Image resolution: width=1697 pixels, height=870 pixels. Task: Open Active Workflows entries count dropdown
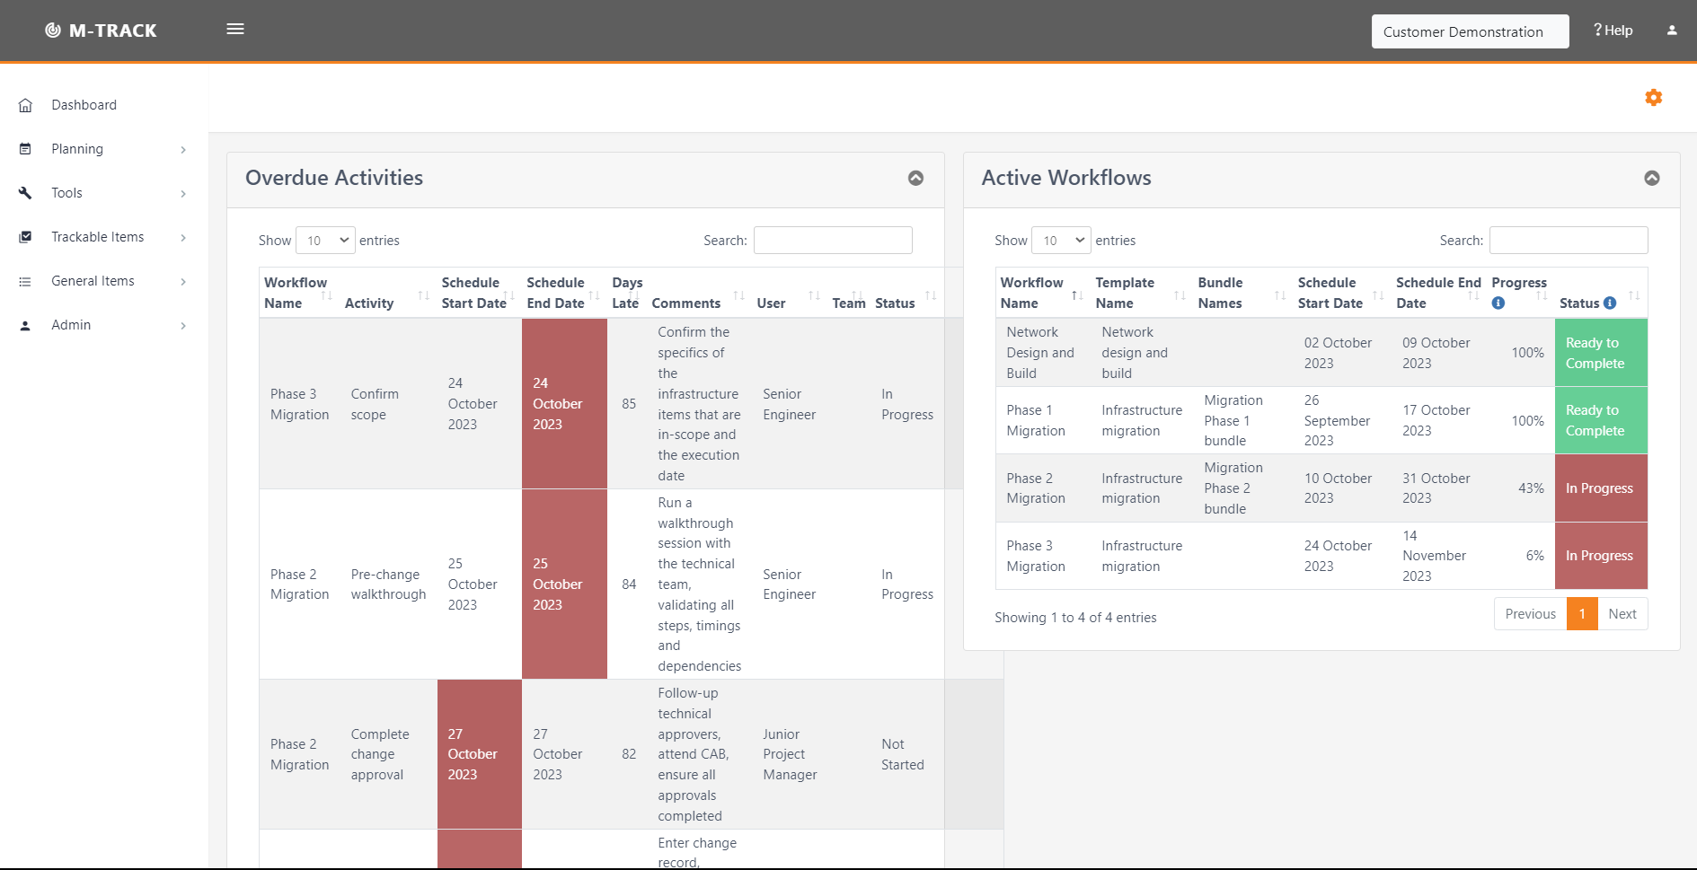pos(1061,241)
